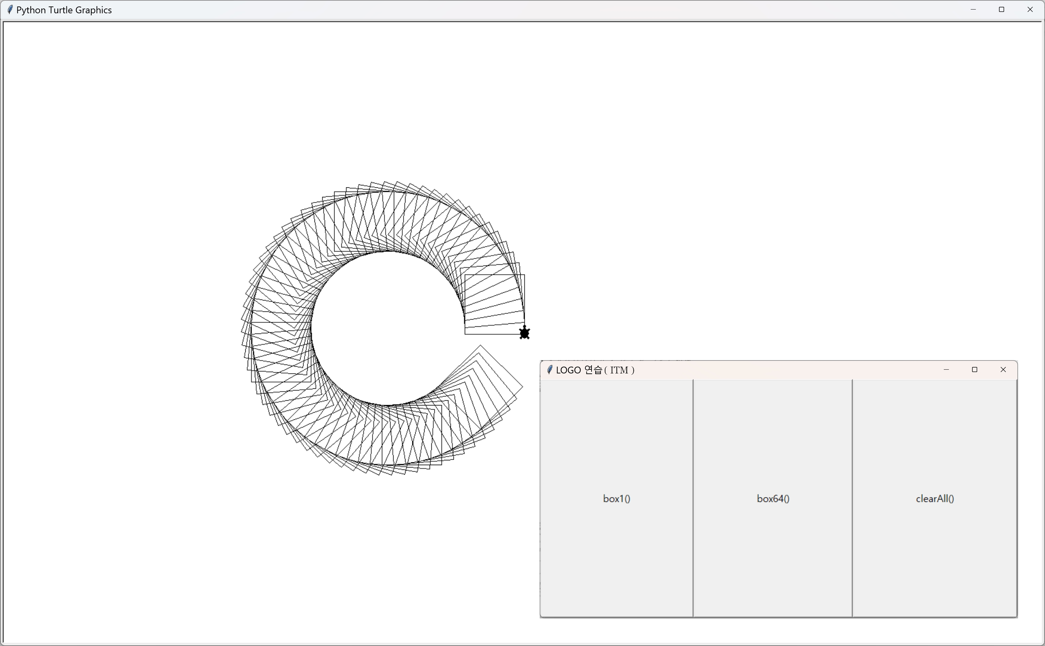Screen dimensions: 1045x646
Task: Close the LOGO 연습 ( ITM ) window
Action: [1003, 370]
